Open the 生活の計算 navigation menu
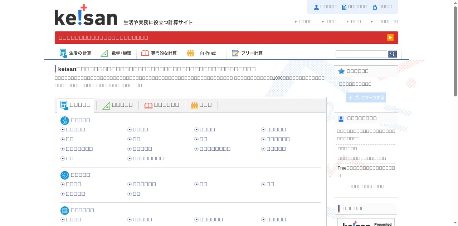Screen dimensions: 458x226 coord(76,53)
